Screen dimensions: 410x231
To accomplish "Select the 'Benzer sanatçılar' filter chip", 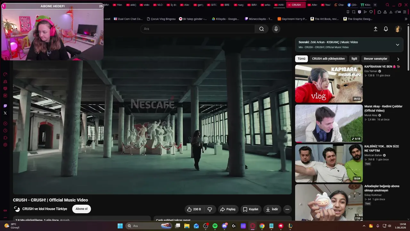I will coord(375,59).
